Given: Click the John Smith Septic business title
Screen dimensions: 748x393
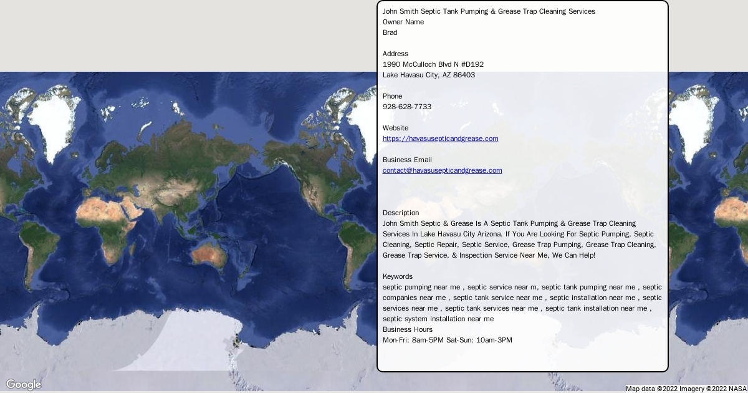Looking at the screenshot, I should tap(489, 11).
